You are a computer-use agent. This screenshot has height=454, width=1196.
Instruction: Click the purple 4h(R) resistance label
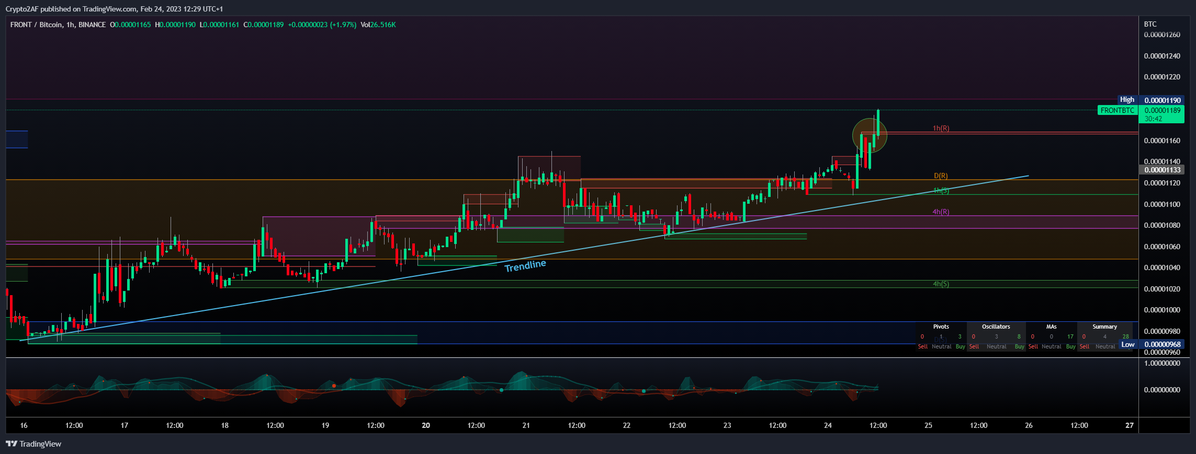941,212
